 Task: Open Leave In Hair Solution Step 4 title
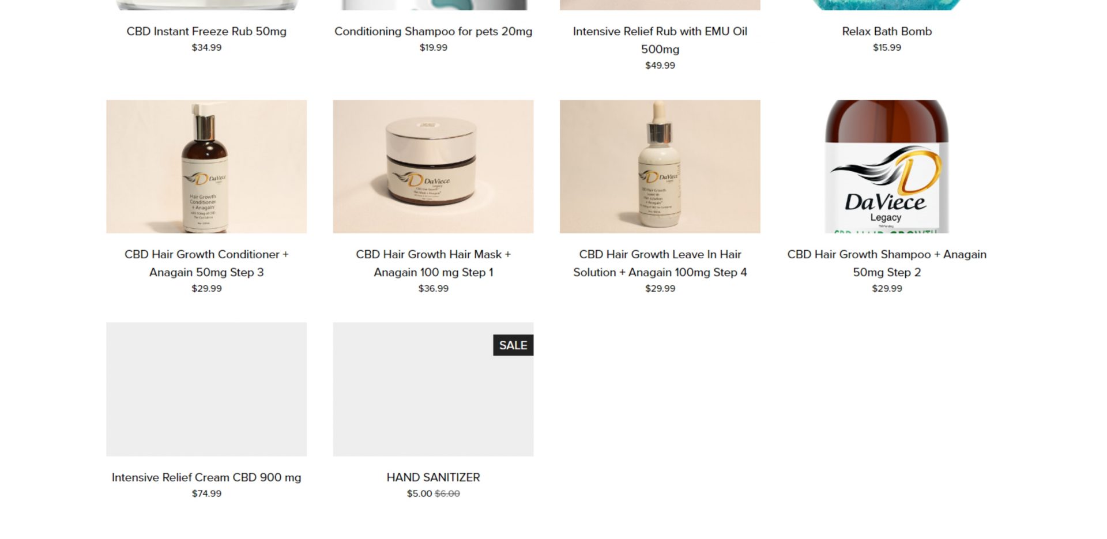pos(660,263)
